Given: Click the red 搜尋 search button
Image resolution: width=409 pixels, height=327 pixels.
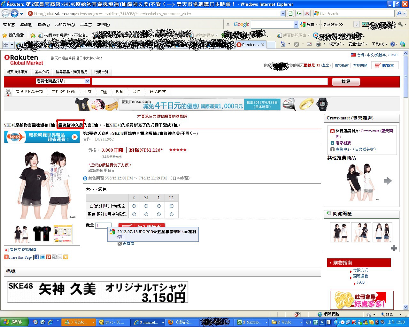Looking at the screenshot, I should click(346, 82).
